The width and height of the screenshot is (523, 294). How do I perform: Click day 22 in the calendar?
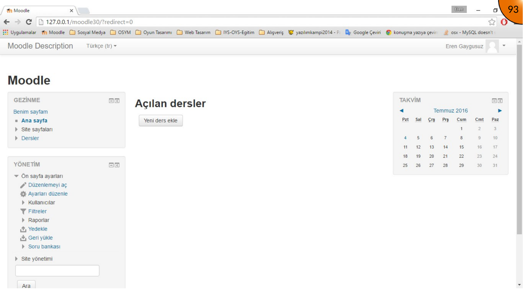tap(461, 156)
